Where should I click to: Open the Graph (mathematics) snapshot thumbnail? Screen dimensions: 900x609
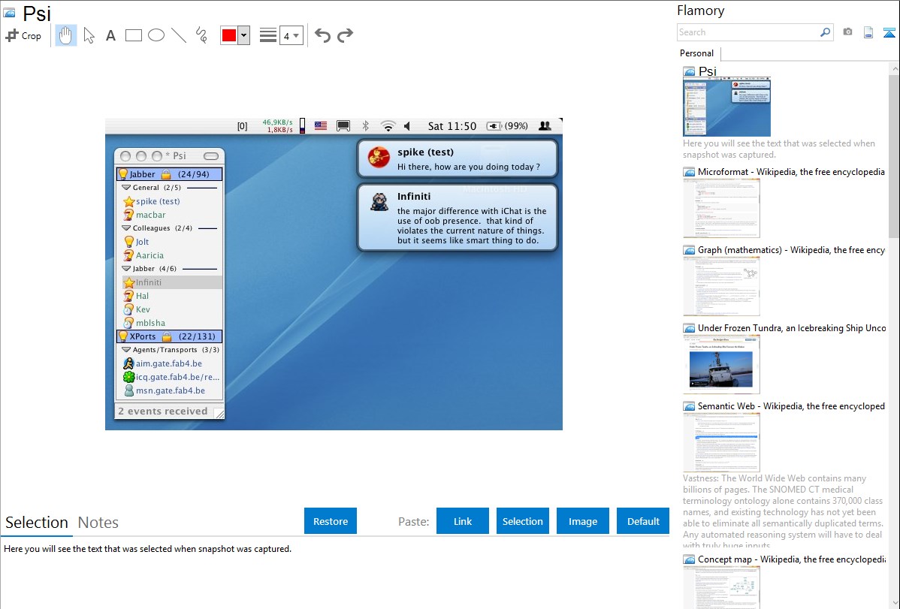pos(721,286)
